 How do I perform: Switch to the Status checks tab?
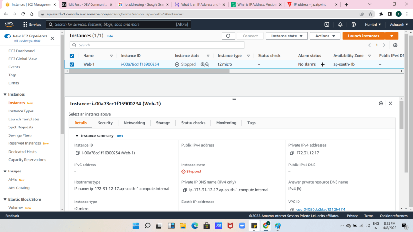coord(193,123)
